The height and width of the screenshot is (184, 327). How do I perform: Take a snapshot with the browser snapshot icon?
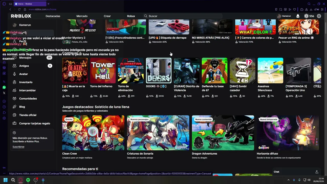coord(281,9)
